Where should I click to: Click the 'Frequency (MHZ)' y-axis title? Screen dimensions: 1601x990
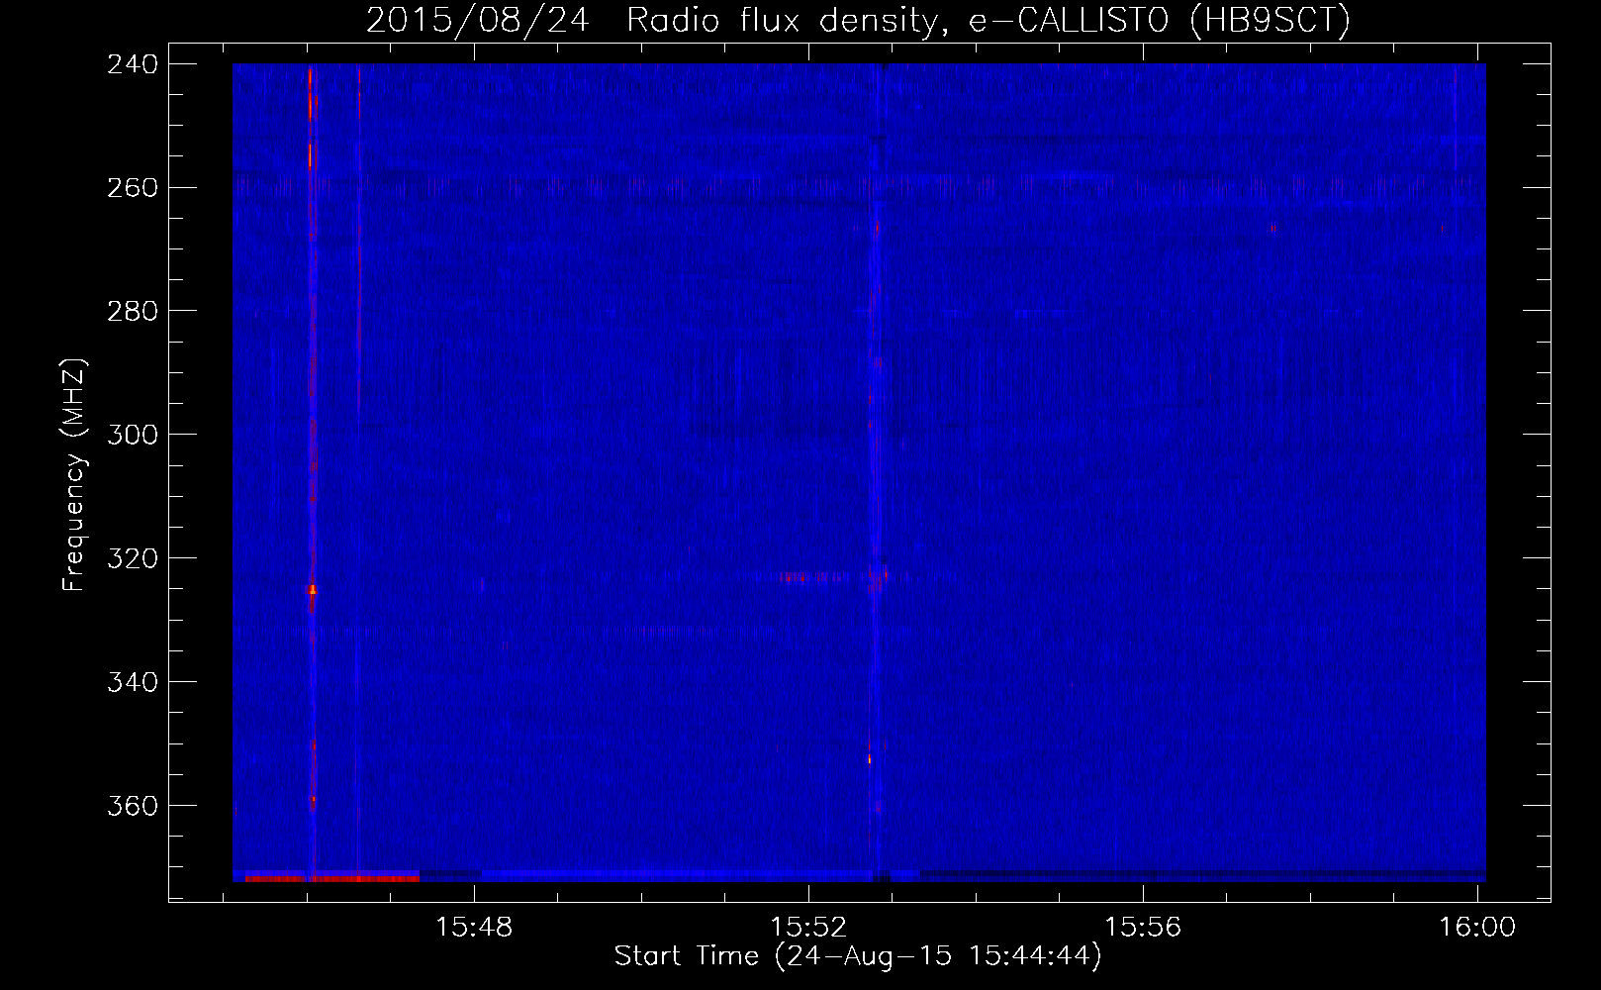(75, 475)
